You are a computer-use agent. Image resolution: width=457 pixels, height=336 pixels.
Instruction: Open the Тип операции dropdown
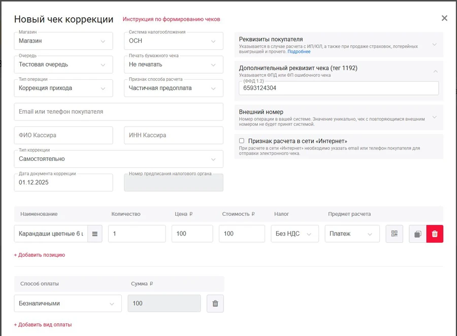(x=63, y=88)
